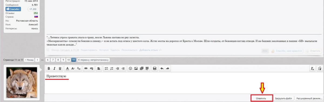
Task: Go to page 10
Action: pos(69,60)
